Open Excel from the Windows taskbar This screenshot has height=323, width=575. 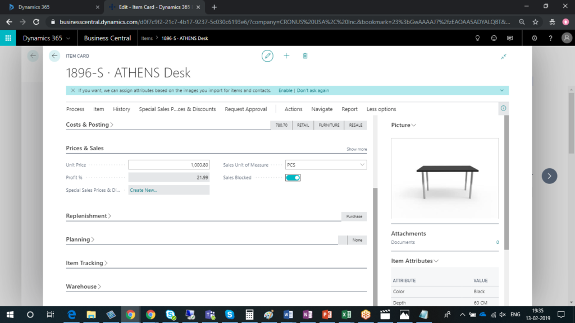(346, 315)
